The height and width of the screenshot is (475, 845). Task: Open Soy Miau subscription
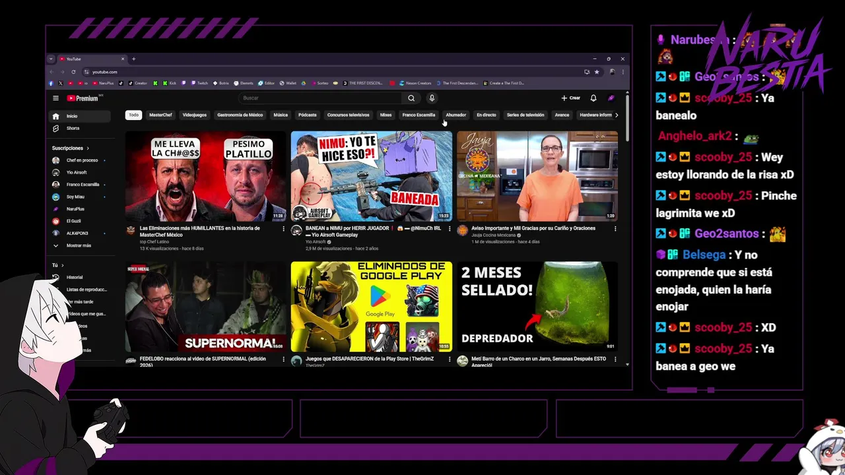[x=80, y=197]
